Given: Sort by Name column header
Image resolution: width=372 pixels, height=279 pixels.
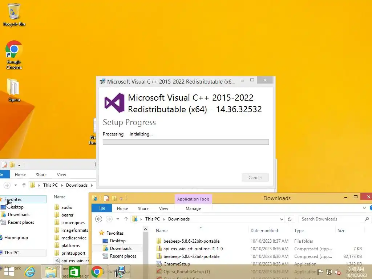Looking at the screenshot, I should point(162,231).
